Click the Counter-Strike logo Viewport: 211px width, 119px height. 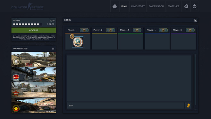pyautogui.click(x=27, y=6)
